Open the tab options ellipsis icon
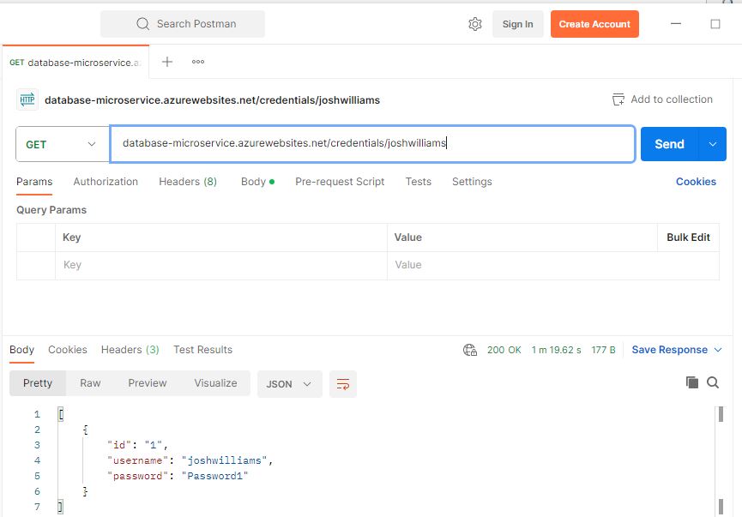The height and width of the screenshot is (517, 742). click(x=197, y=61)
